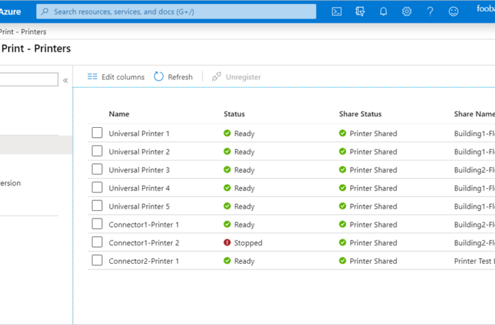Viewport: 495px width, 325px height.
Task: Click the Ready icon for Universal Printer 5
Action: (227, 206)
